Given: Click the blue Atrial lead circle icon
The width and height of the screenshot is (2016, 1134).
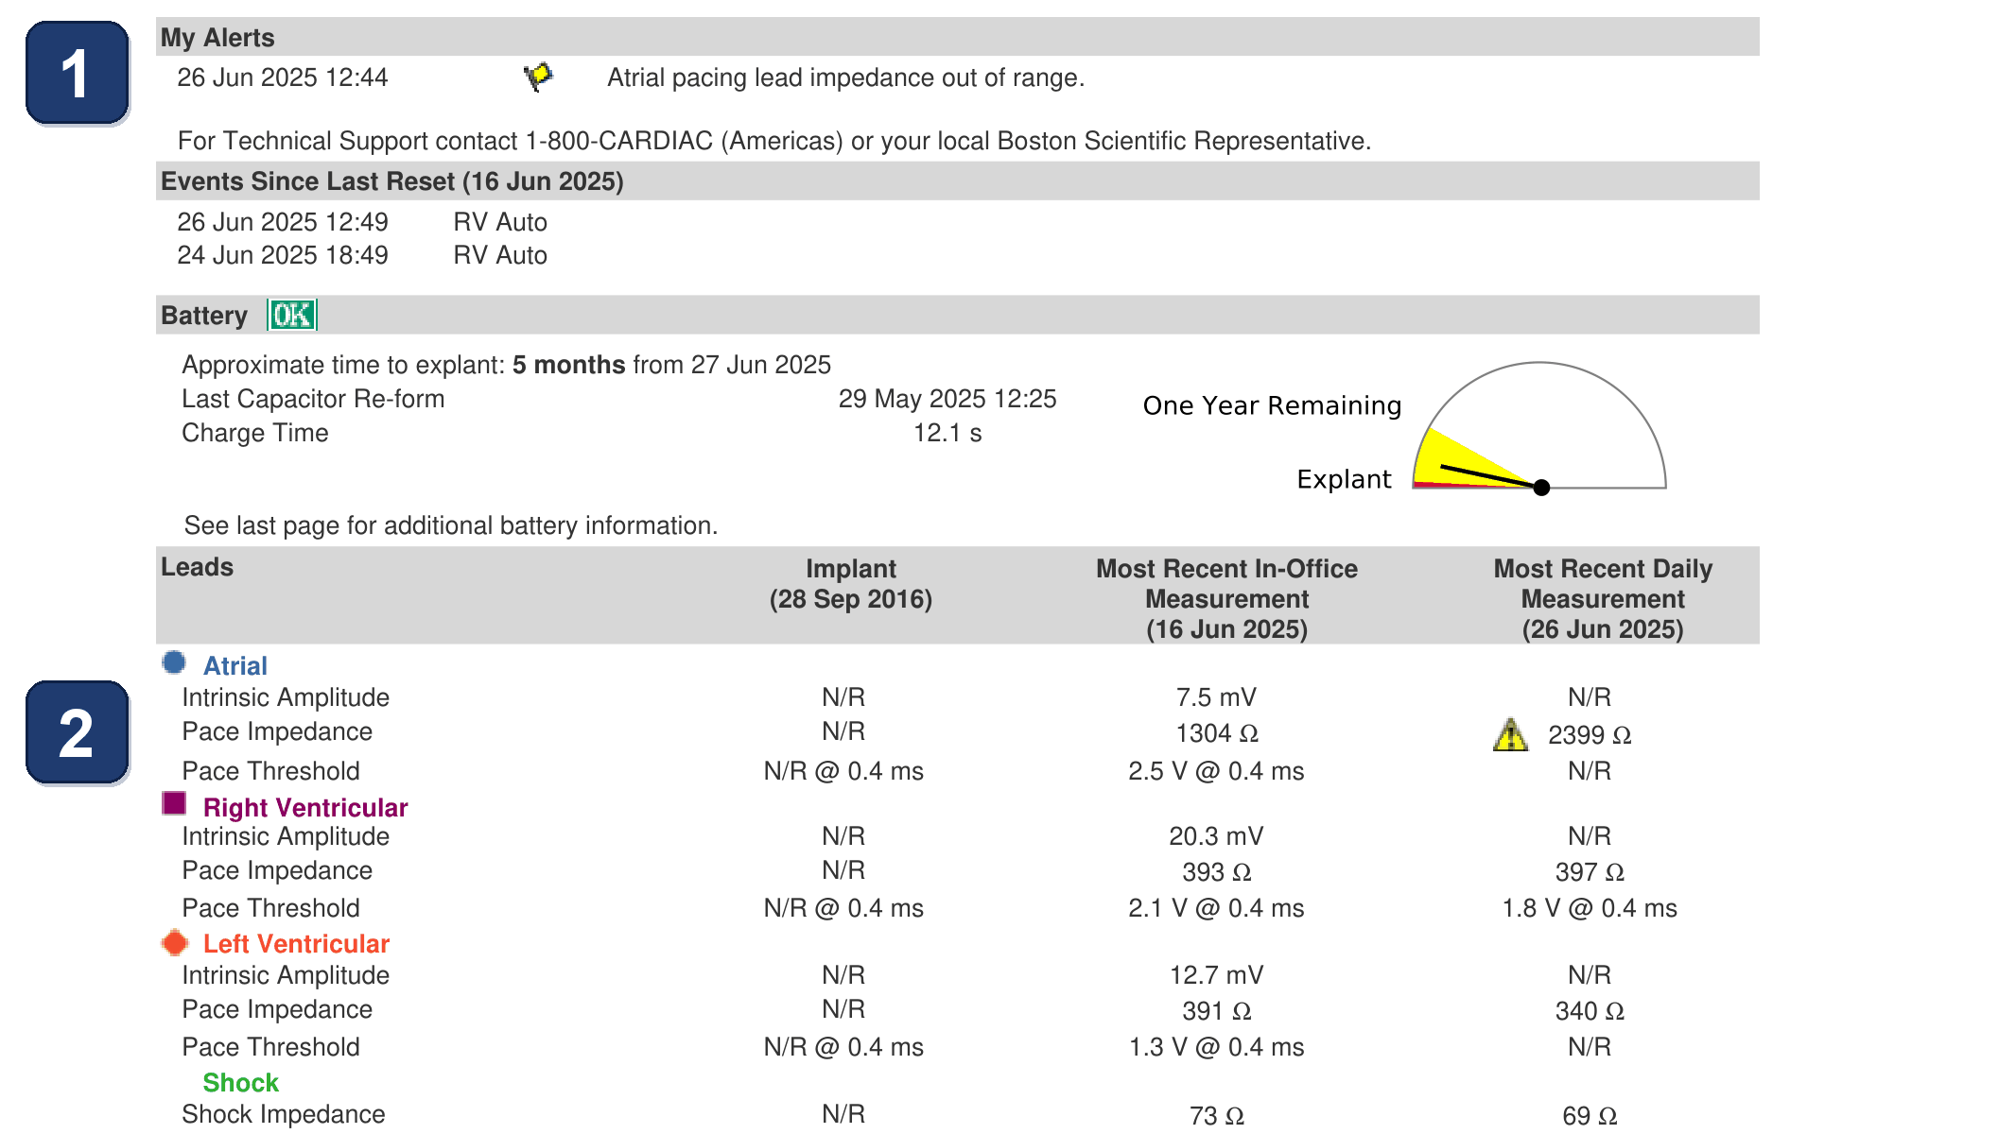Looking at the screenshot, I should [x=174, y=662].
